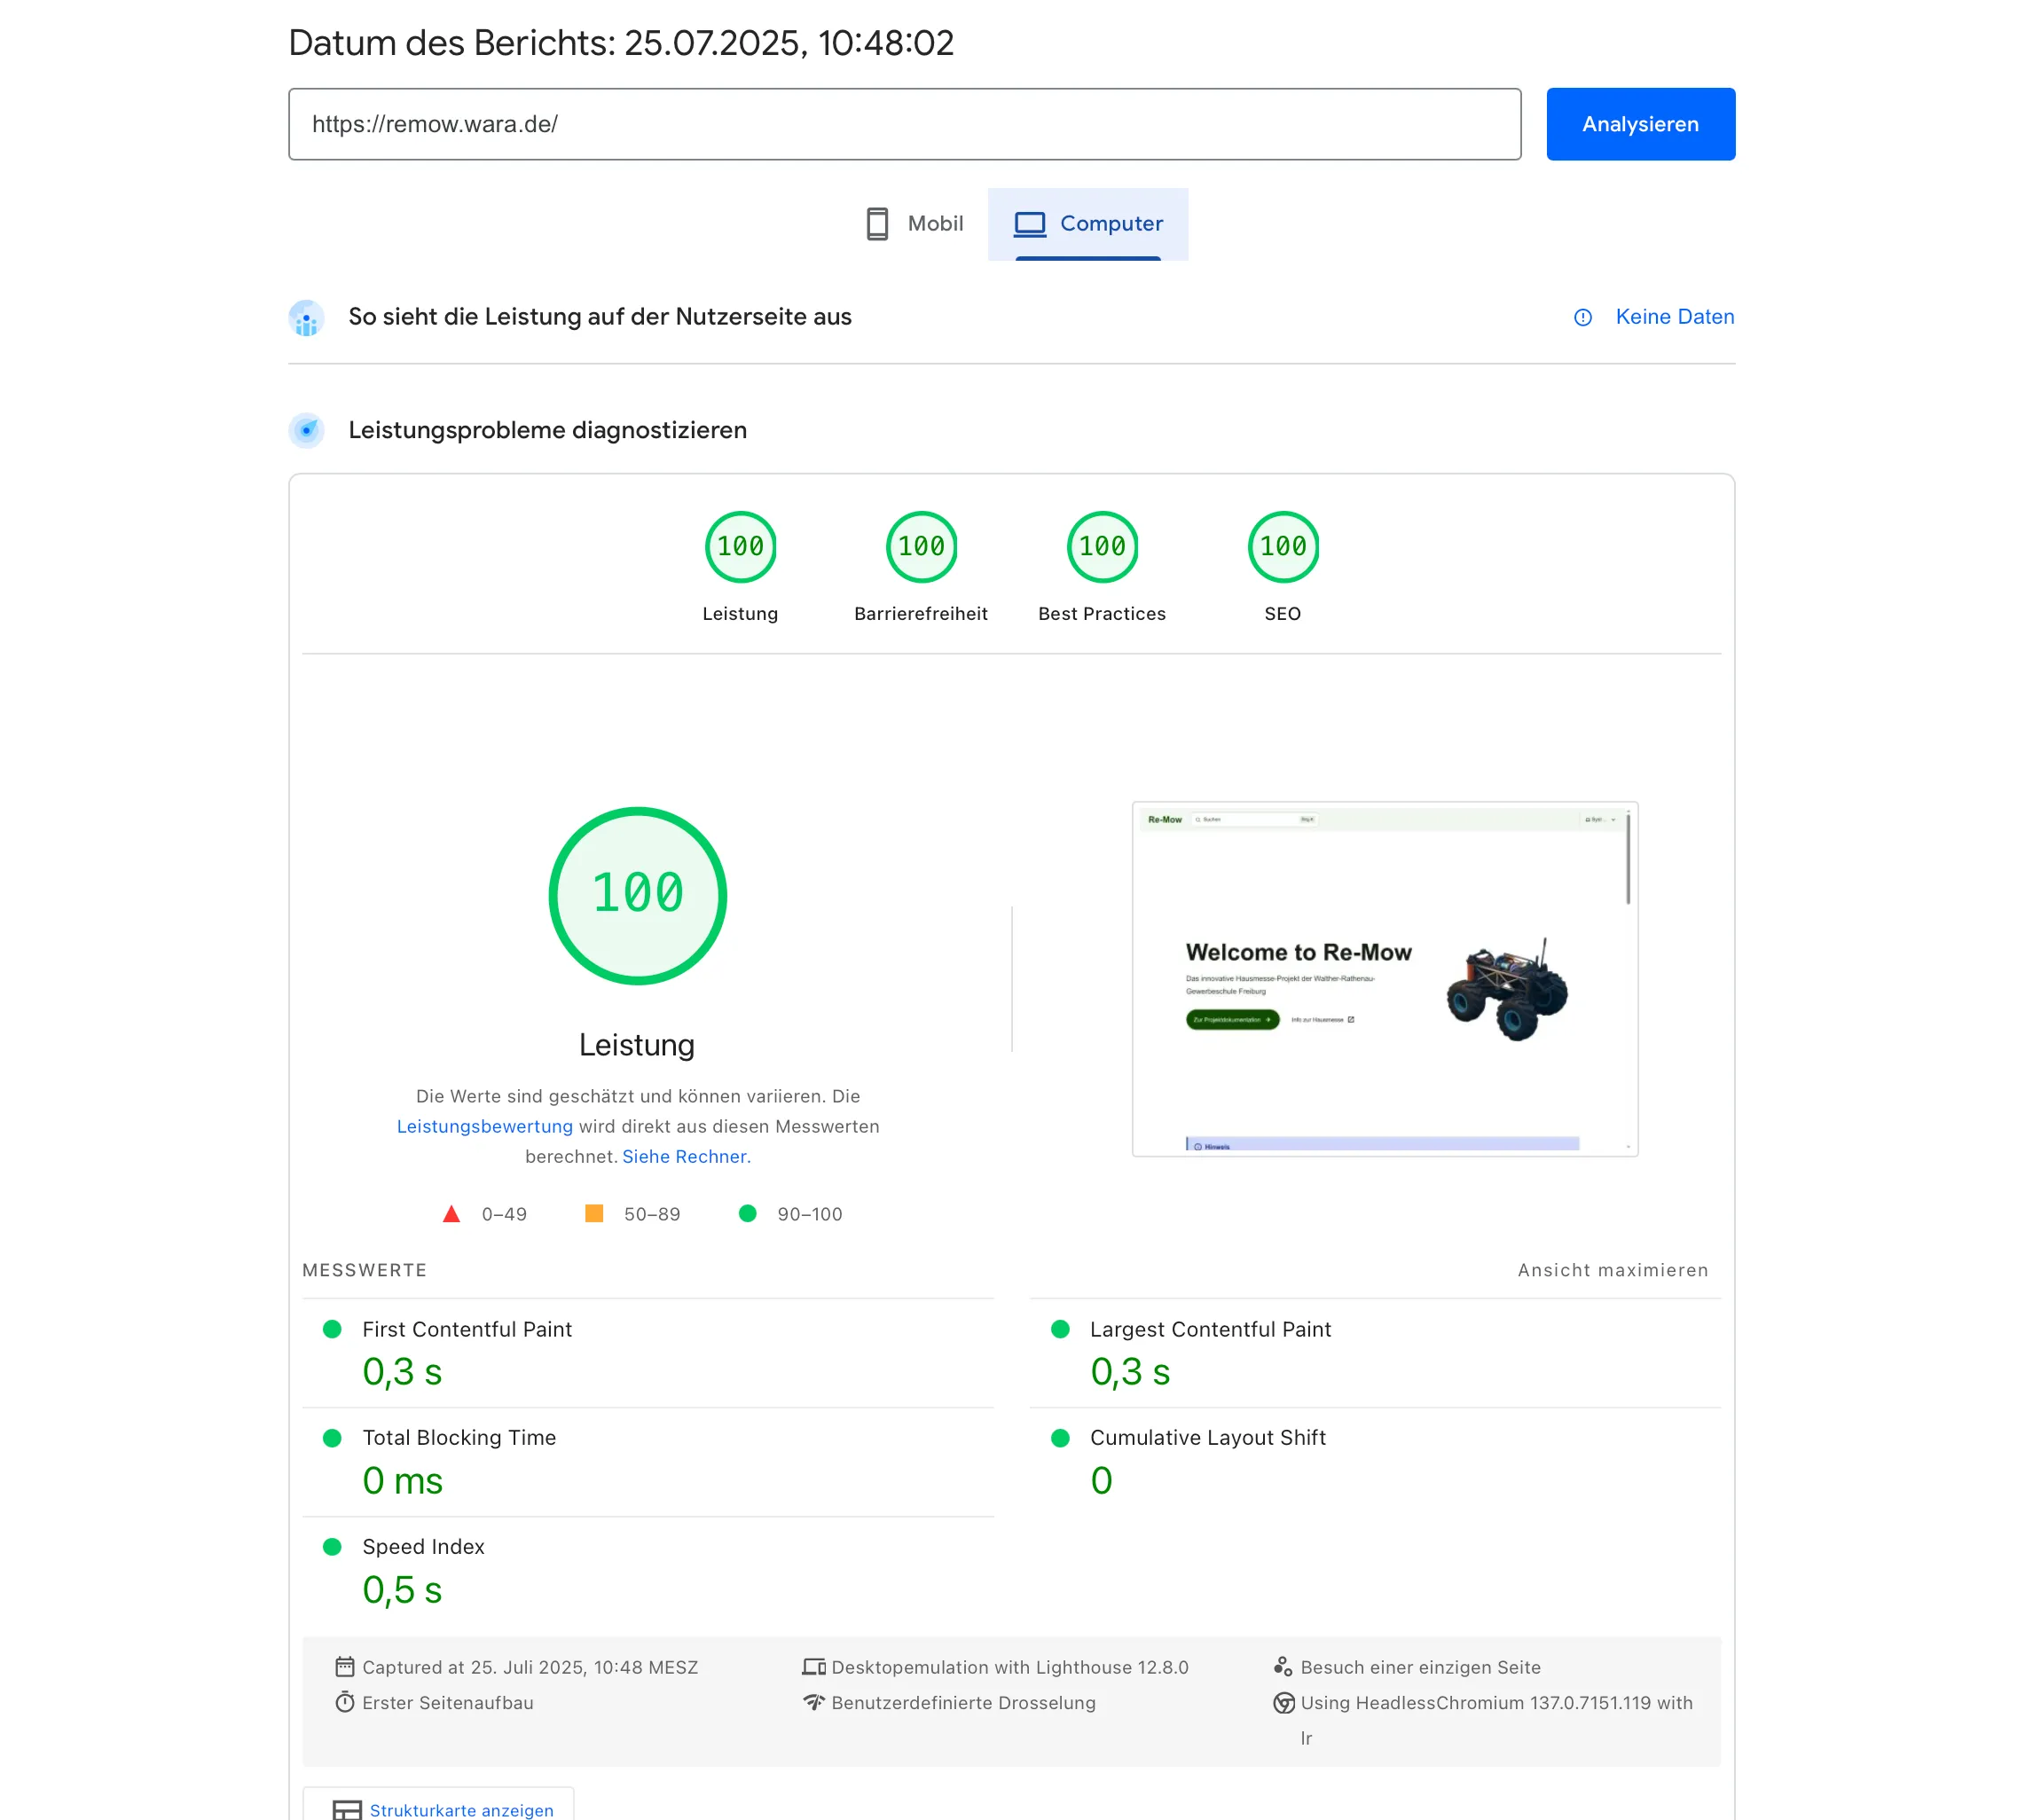Expand the Largest Contentful Paint metric

pyautogui.click(x=1209, y=1329)
